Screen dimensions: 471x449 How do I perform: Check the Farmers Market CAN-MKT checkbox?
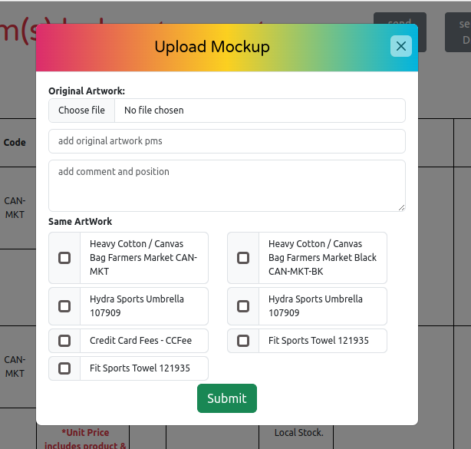(64, 258)
